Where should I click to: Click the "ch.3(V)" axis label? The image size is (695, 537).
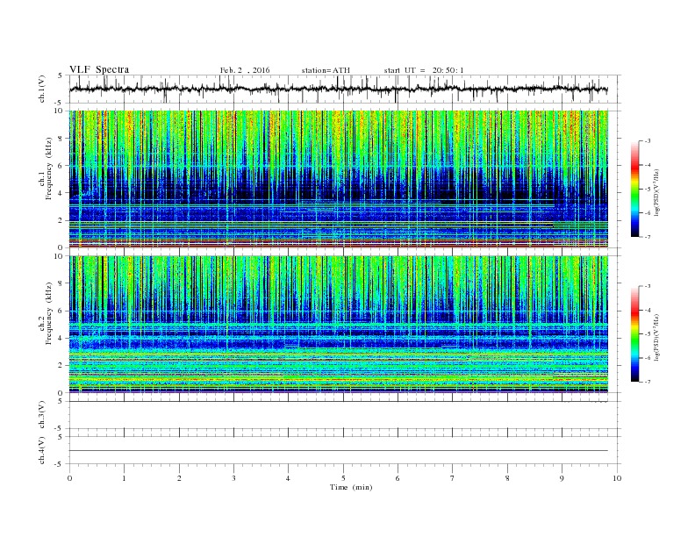[x=42, y=415]
